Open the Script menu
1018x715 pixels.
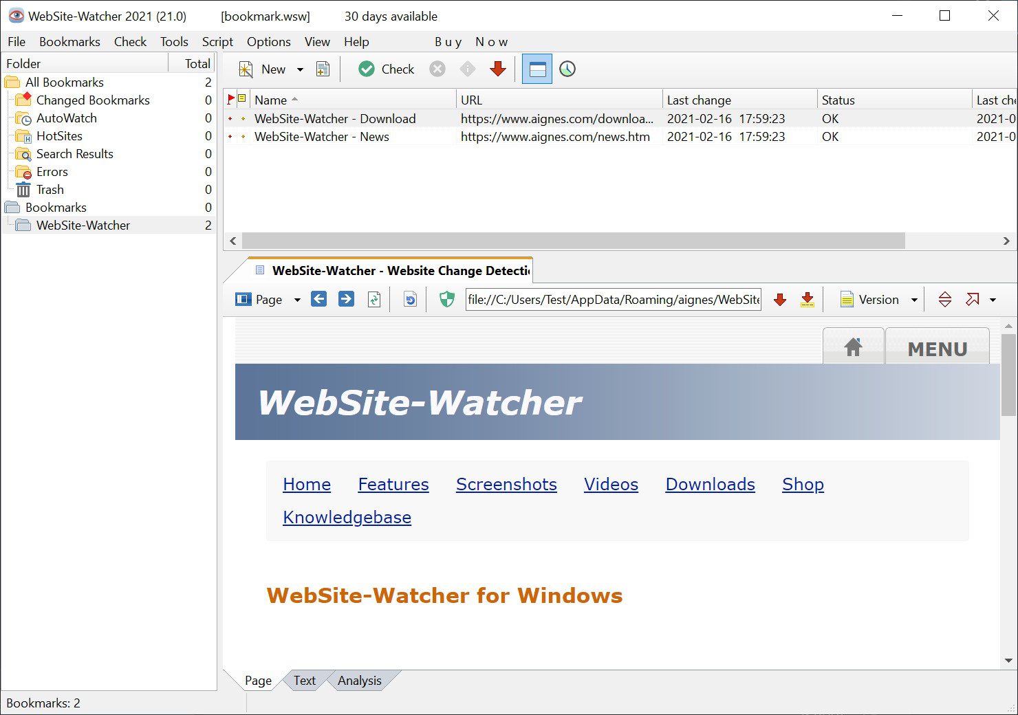[217, 42]
